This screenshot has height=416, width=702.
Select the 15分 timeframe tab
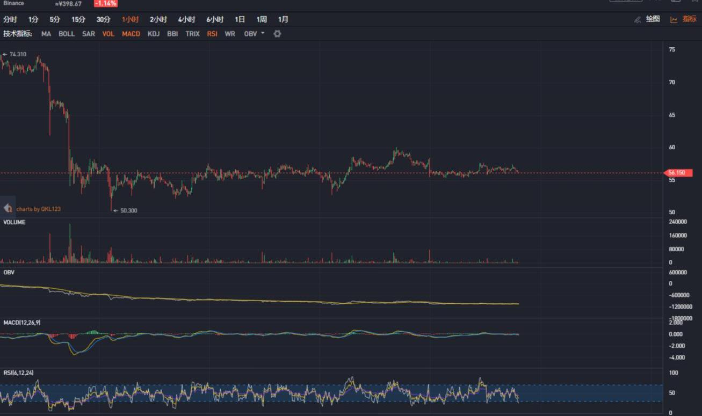[78, 19]
